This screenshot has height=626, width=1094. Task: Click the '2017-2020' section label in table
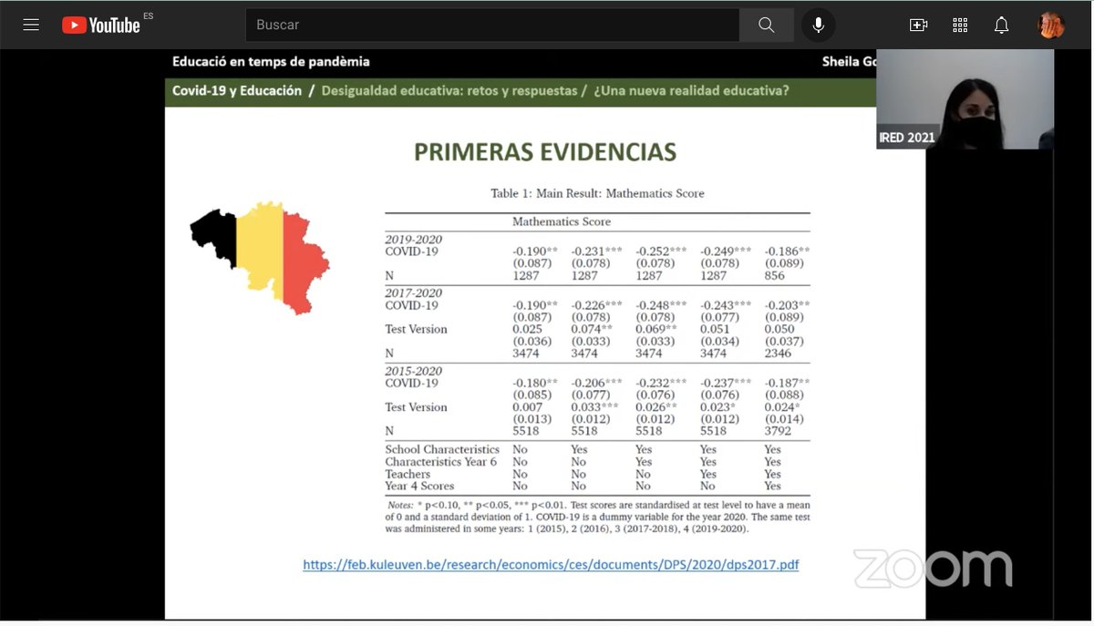[x=413, y=293]
